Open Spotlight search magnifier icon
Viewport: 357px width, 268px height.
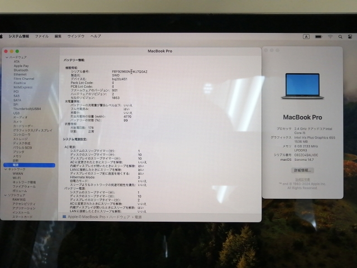point(340,36)
